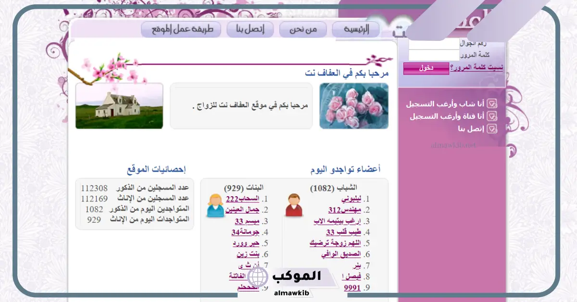Select the إتصل بنا top menu tab
The image size is (577, 302).
tap(250, 29)
